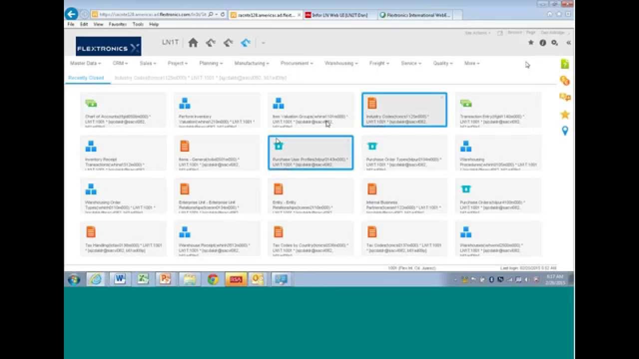Open the Warehouses tile
Viewport: 639px width, 359px height.
[498, 238]
